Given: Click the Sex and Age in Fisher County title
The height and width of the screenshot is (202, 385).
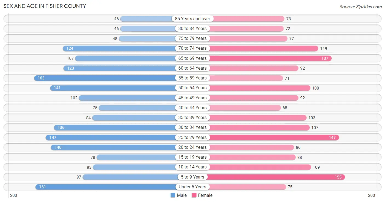Looking at the screenshot, I should [45, 6].
